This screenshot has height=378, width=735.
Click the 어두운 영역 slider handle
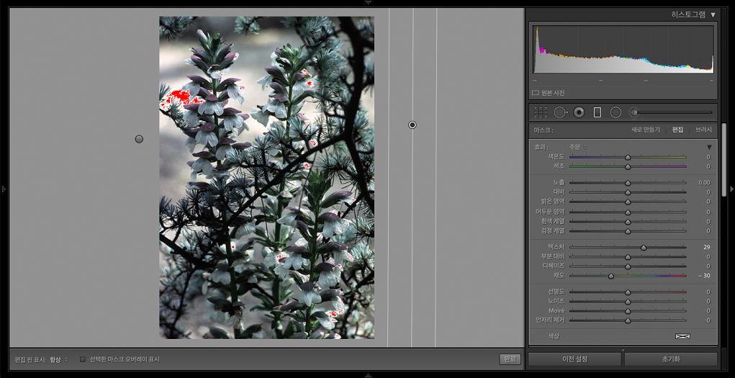tap(628, 212)
